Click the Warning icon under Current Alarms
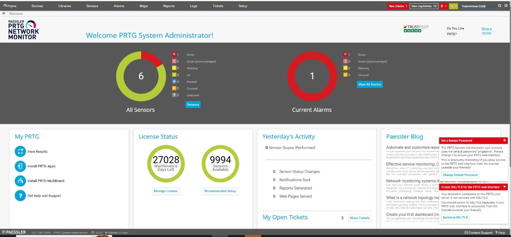Image resolution: width=511 pixels, height=237 pixels. (x=345, y=68)
